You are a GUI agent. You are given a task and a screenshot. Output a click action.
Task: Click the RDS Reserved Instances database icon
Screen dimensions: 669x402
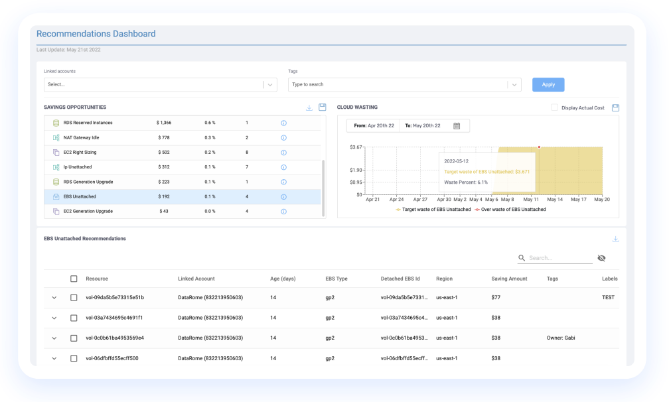coord(56,123)
